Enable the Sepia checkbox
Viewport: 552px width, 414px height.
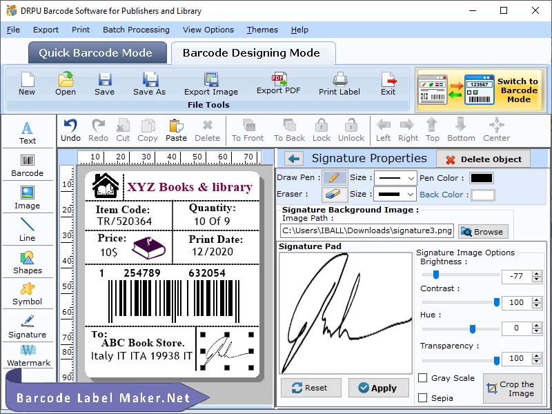(x=422, y=398)
